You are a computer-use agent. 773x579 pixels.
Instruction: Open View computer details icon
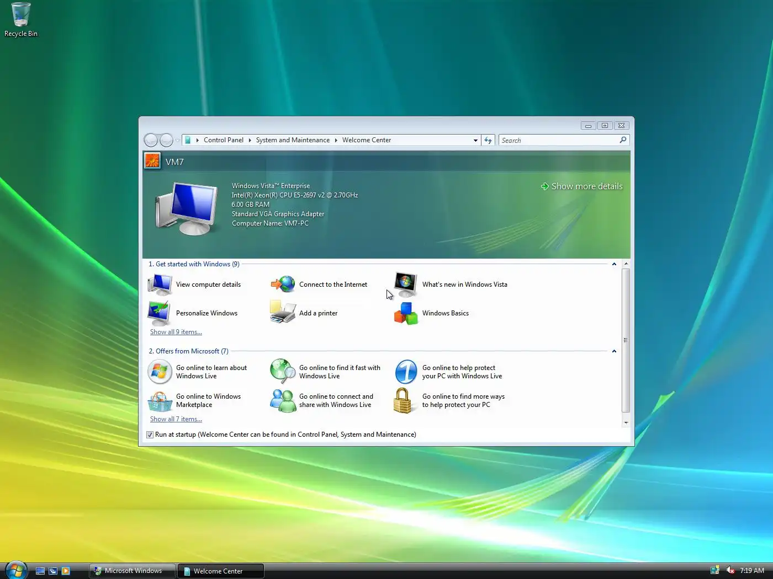click(x=160, y=285)
